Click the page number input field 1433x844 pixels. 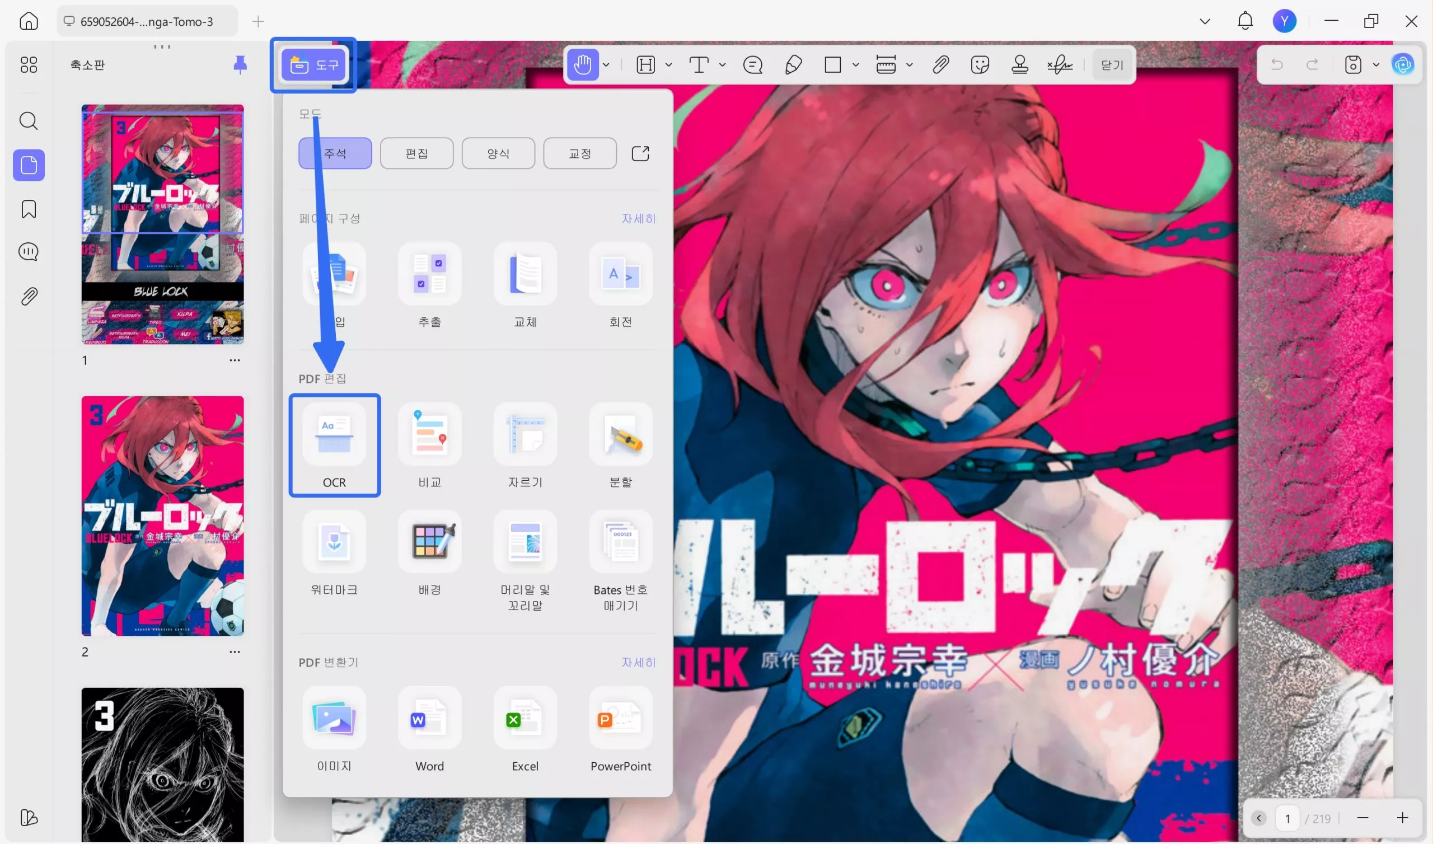tap(1287, 818)
